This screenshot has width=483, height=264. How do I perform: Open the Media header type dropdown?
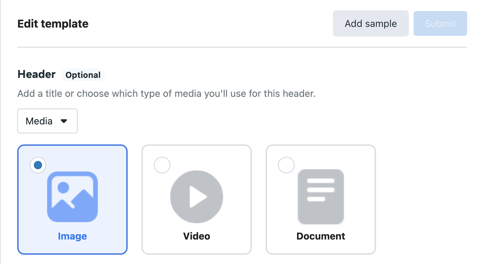point(48,121)
